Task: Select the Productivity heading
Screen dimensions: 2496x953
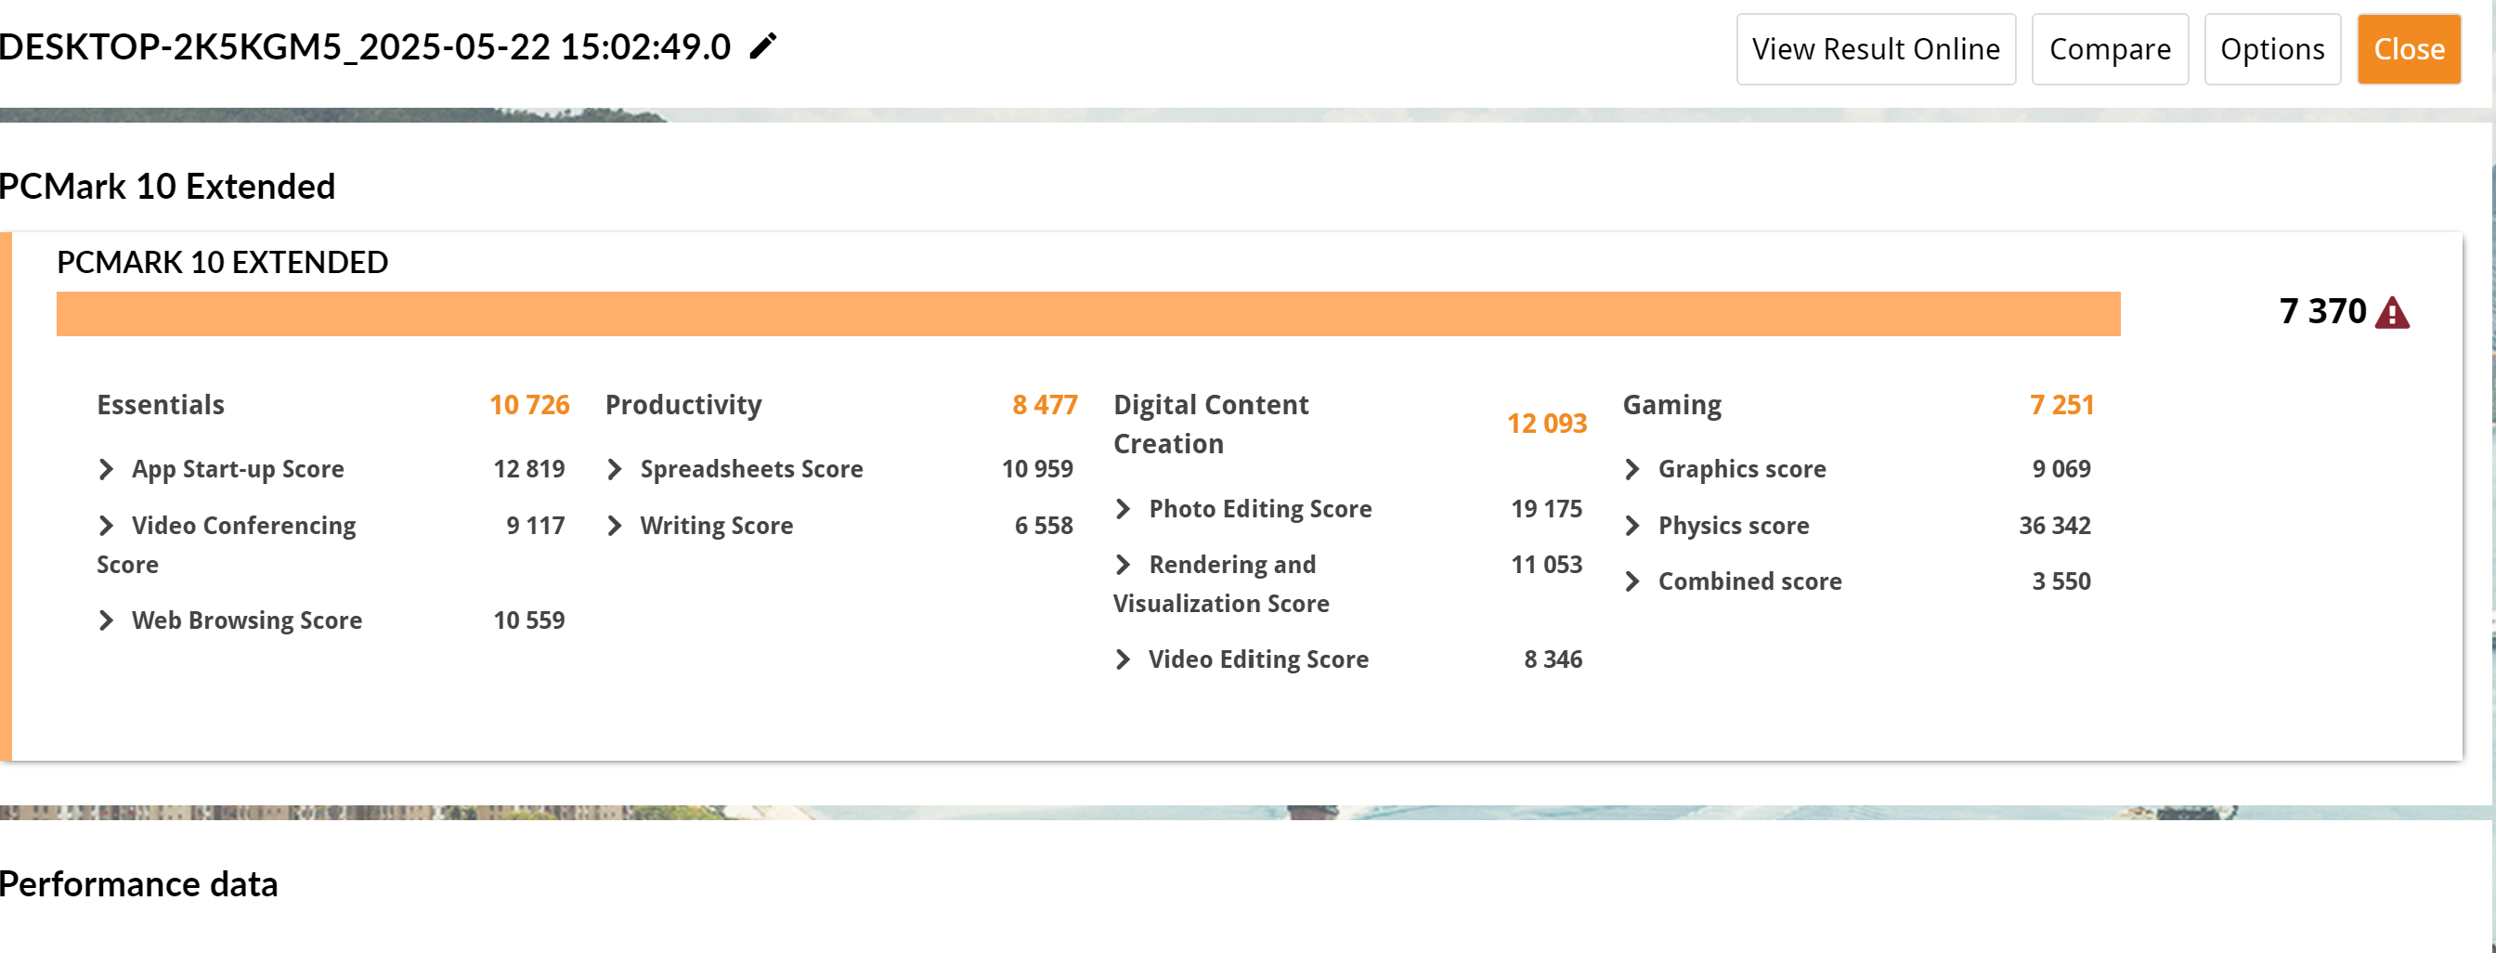Action: coord(683,405)
